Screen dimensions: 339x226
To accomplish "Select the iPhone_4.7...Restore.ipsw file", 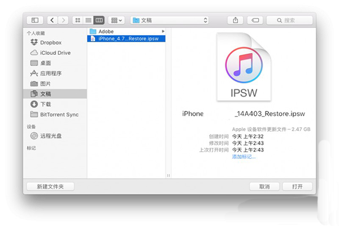I will pyautogui.click(x=126, y=38).
